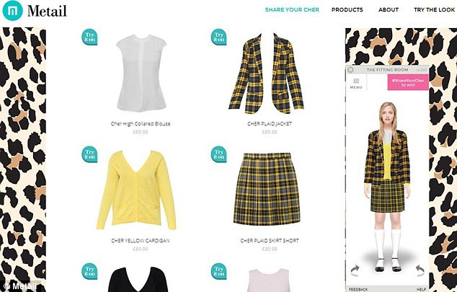Select the Cher Plaid Jacket product image
Viewport: 457px width, 292px height.
(x=266, y=74)
